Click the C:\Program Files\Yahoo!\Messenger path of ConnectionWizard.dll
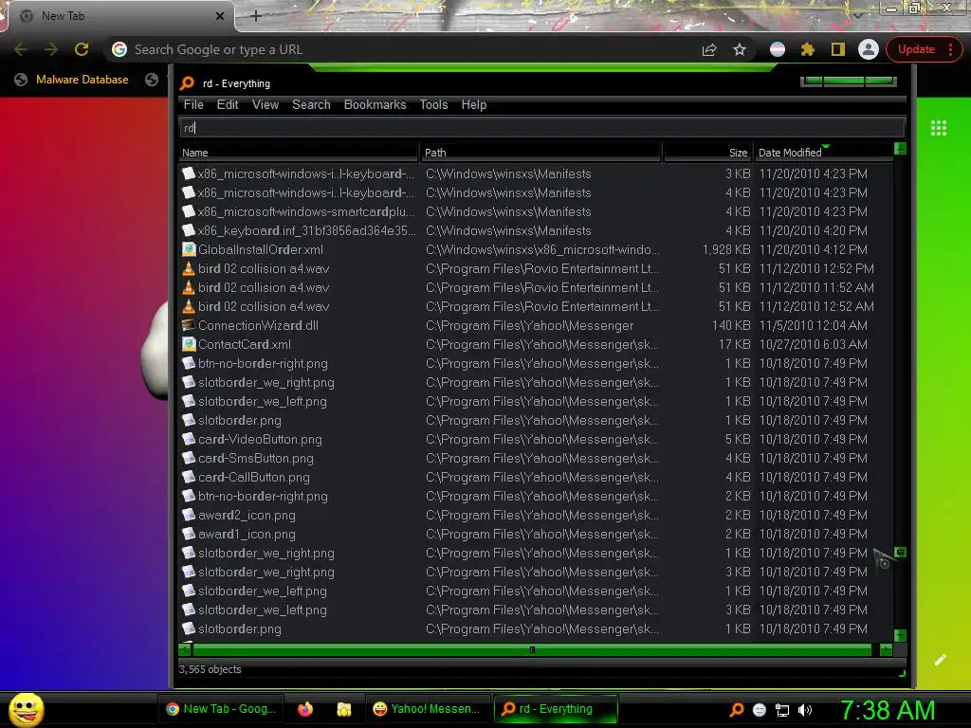 529,325
